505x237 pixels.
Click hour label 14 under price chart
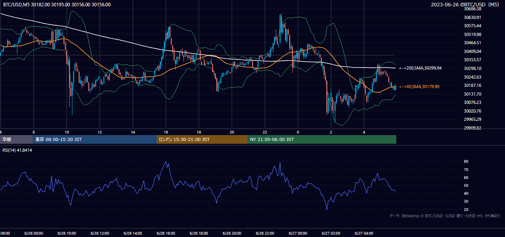tap(133, 132)
